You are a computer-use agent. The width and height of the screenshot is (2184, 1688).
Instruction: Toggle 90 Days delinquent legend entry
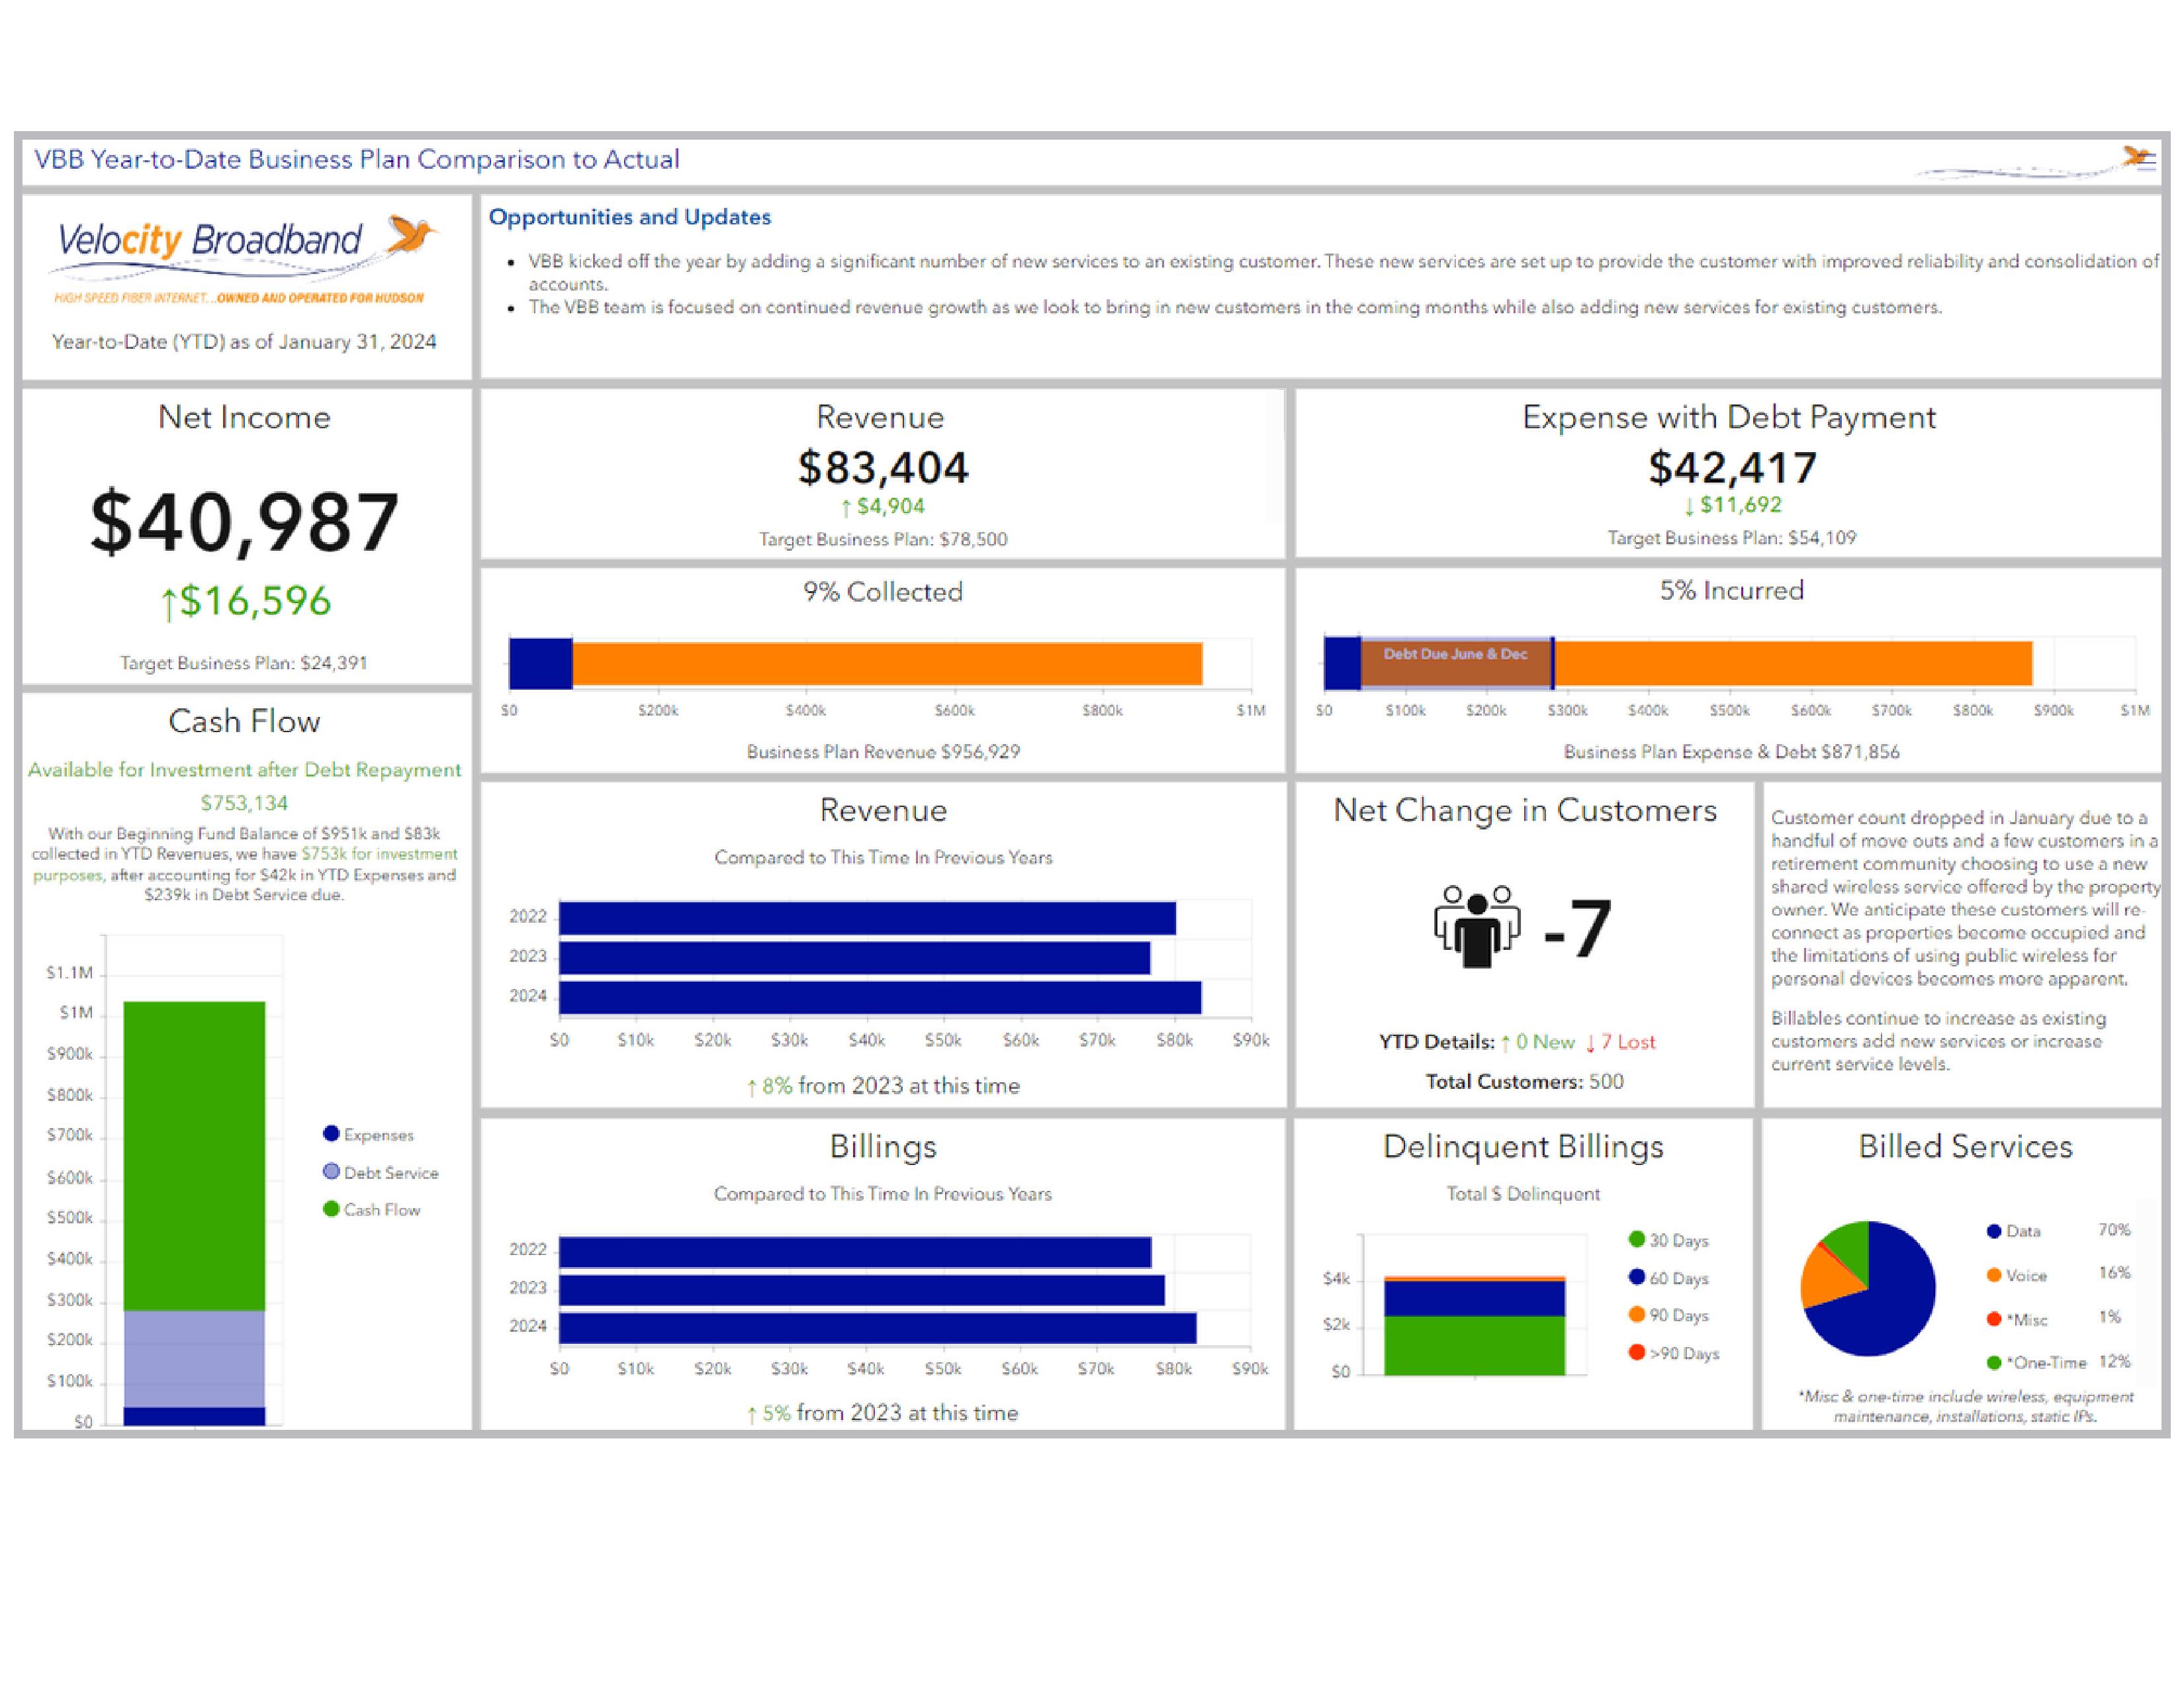click(1668, 1315)
